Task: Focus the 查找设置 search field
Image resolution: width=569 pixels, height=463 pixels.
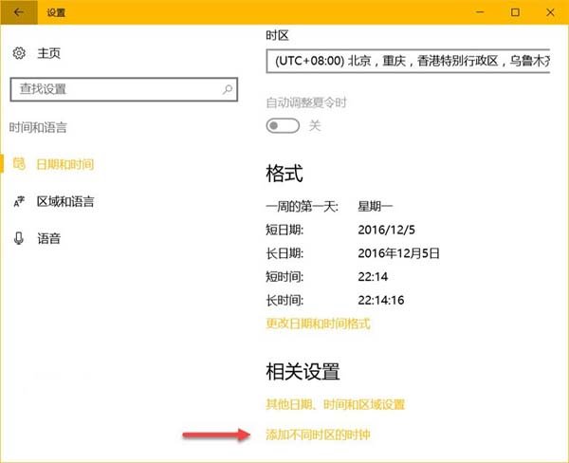Action: [x=114, y=89]
